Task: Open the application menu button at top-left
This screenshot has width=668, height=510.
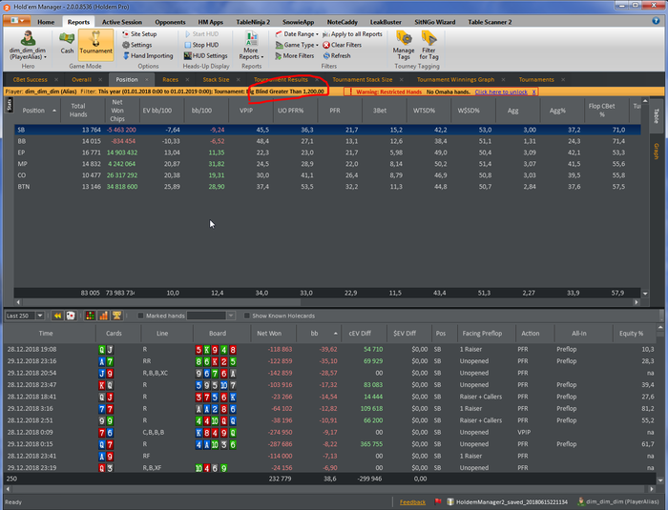Action: click(x=16, y=20)
